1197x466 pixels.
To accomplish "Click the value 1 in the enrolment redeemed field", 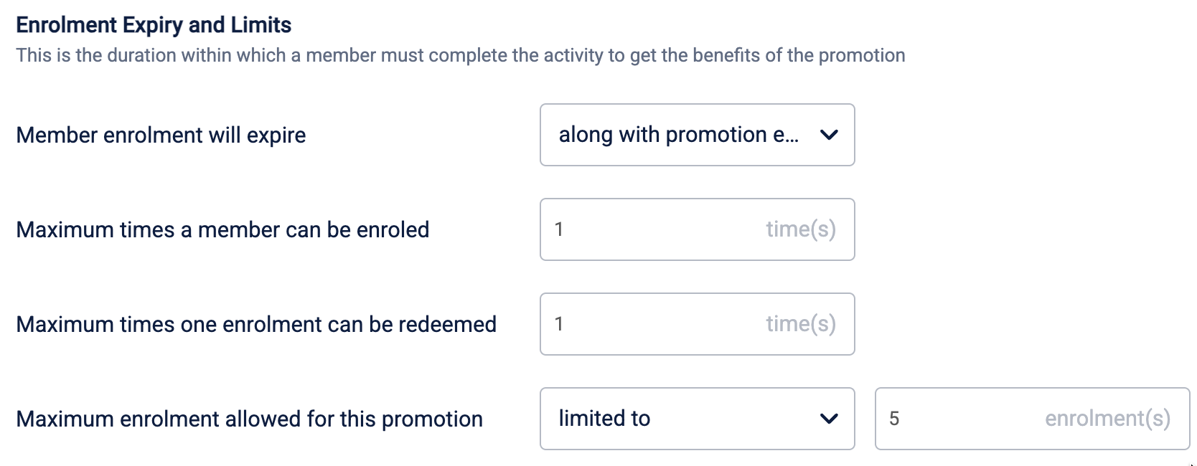I will [x=559, y=324].
